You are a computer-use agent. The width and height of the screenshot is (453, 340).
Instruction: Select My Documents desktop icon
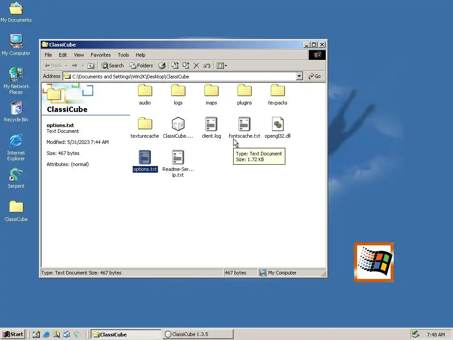[x=16, y=12]
